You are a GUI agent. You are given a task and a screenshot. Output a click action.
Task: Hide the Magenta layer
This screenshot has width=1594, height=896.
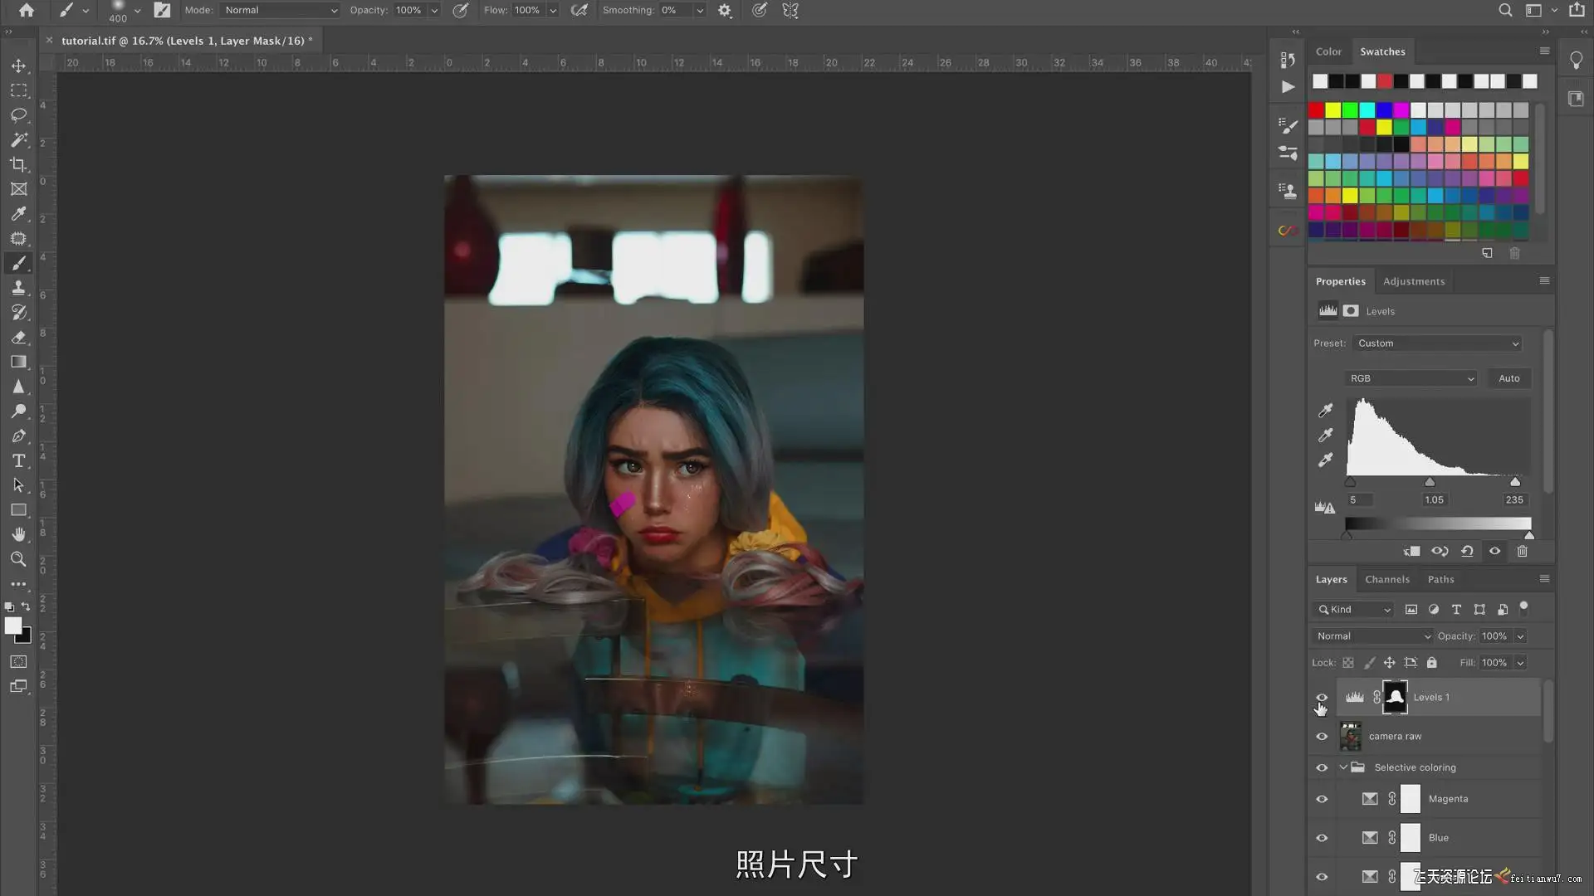click(1322, 800)
